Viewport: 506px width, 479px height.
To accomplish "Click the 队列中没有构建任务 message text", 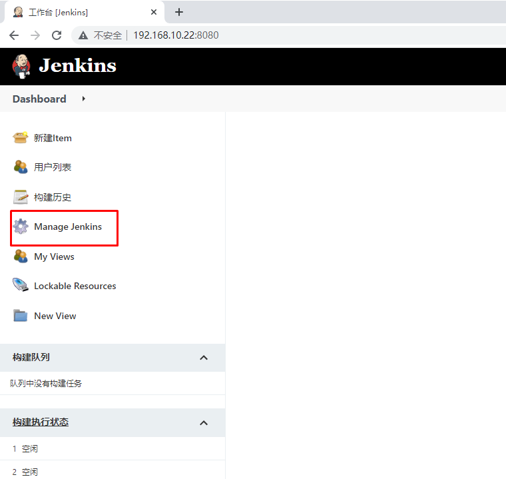I will tap(46, 383).
